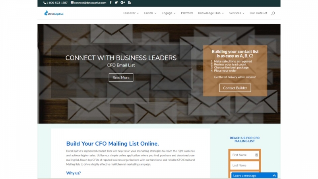Image resolution: width=318 pixels, height=179 pixels.
Task: Open the search magnifier icon
Action: [x=273, y=13]
